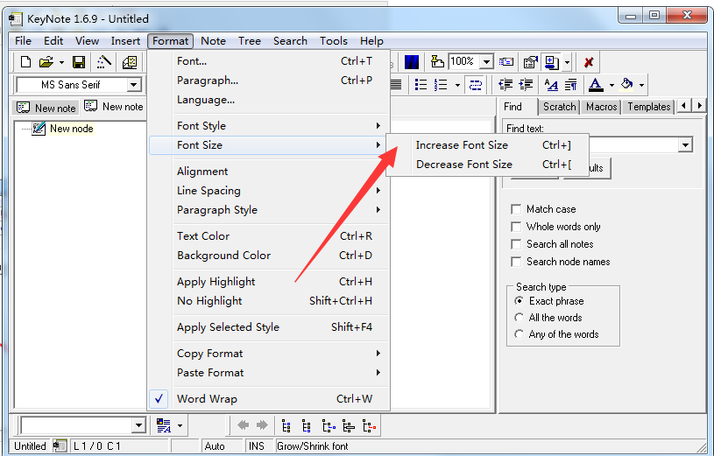Select Exact phrase radio button
The height and width of the screenshot is (456, 714).
pos(519,301)
